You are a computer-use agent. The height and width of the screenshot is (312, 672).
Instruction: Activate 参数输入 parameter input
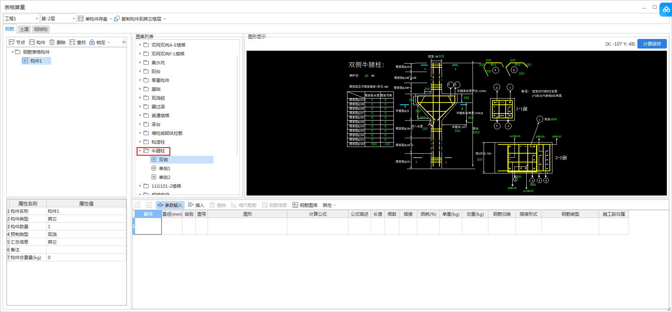coord(170,205)
